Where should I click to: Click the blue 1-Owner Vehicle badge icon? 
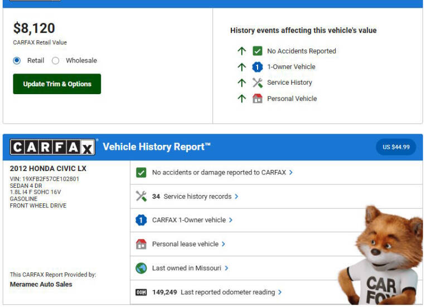click(257, 67)
